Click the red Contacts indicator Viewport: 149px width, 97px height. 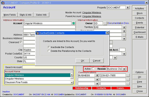[101, 88]
